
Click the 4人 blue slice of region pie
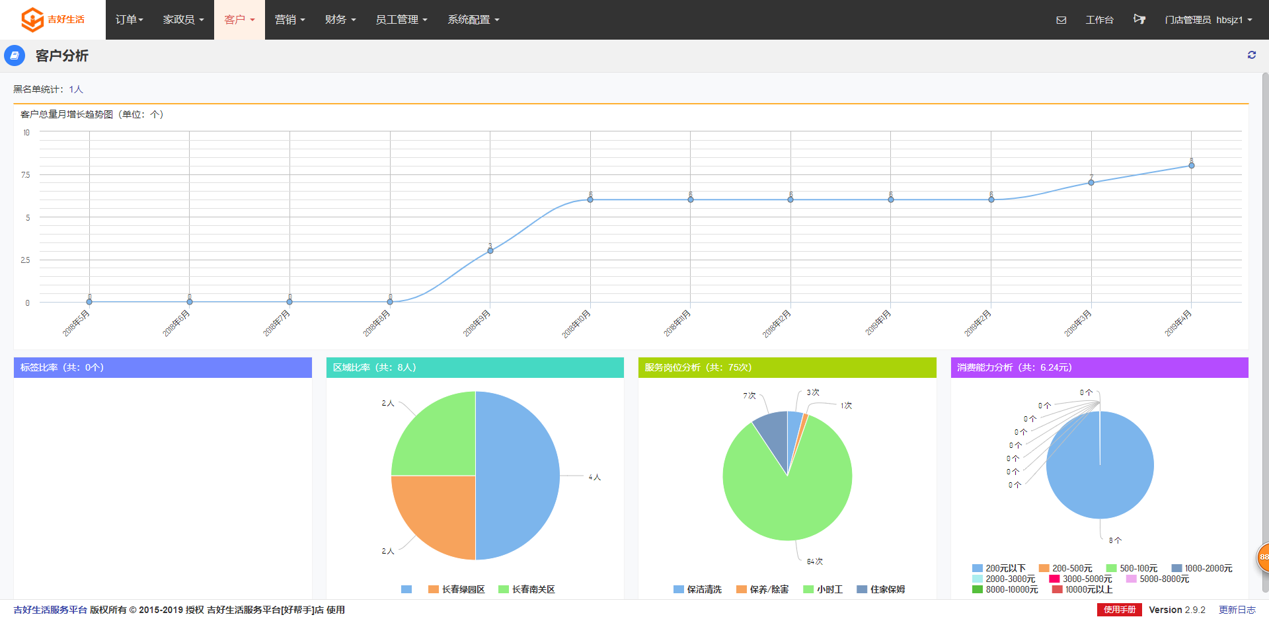[518, 476]
